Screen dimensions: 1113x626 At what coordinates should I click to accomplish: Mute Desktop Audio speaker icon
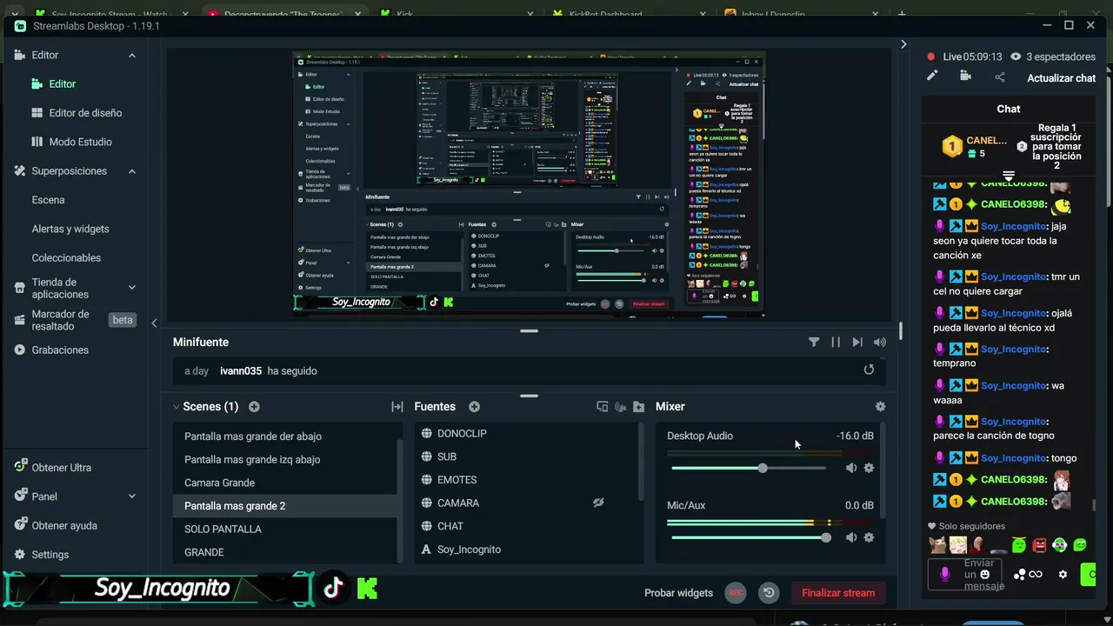851,468
